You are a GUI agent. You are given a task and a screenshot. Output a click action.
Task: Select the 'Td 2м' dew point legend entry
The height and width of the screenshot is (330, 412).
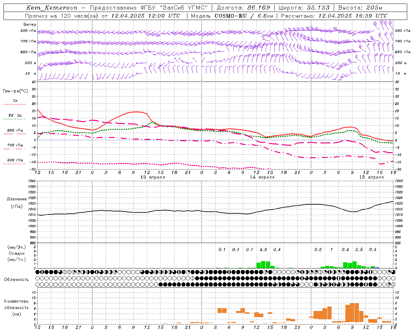pos(15,115)
